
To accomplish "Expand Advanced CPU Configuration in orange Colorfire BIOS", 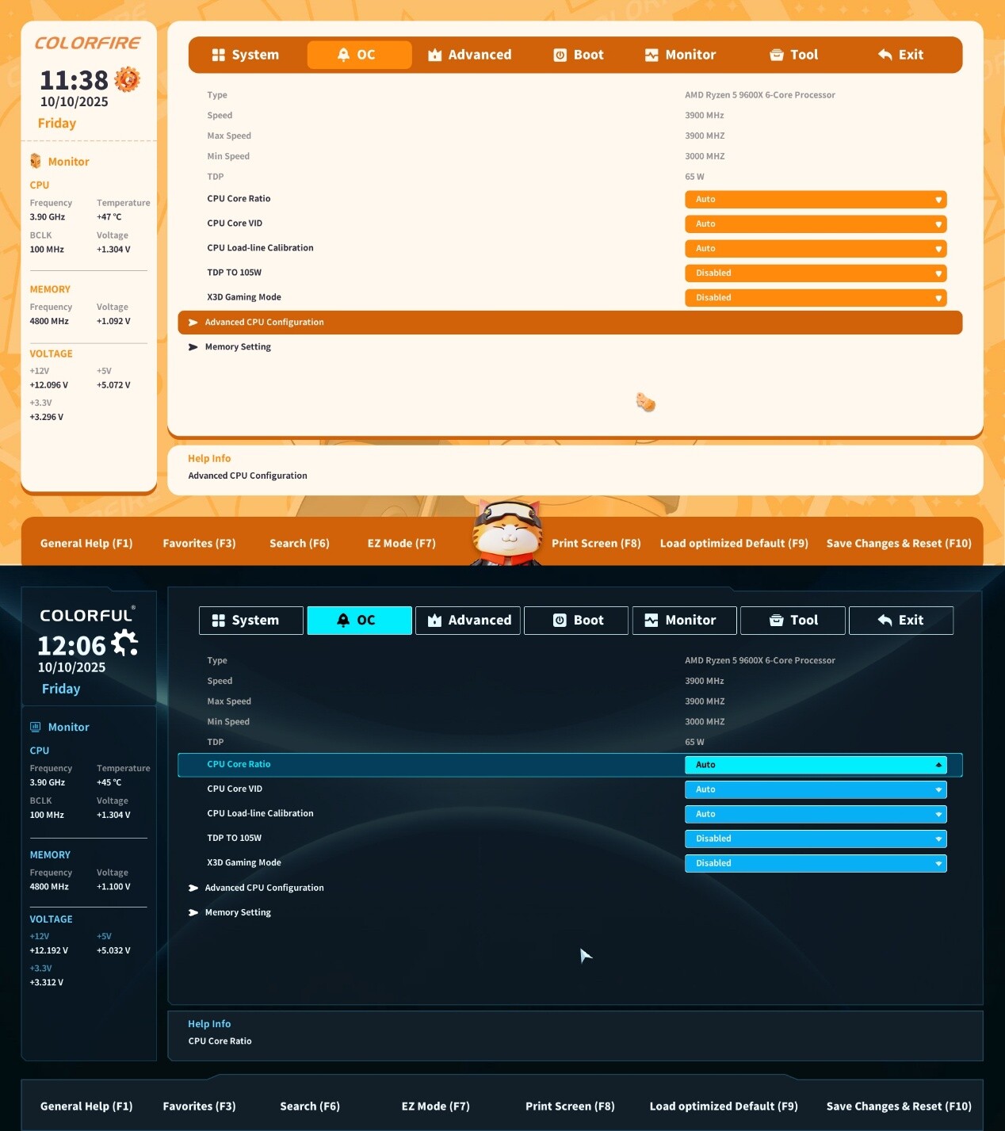I will (x=570, y=323).
